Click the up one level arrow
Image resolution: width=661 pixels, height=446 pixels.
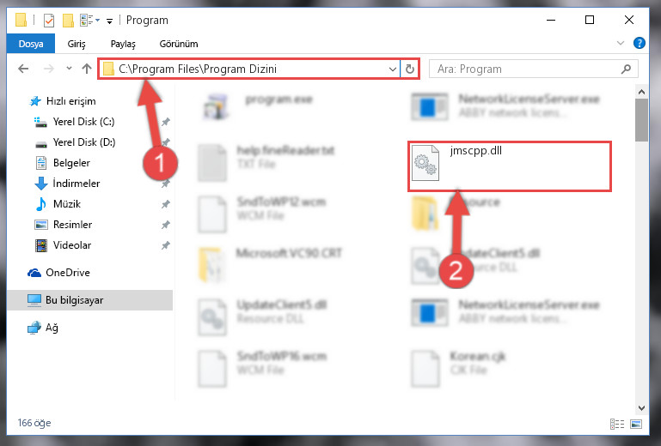(87, 69)
